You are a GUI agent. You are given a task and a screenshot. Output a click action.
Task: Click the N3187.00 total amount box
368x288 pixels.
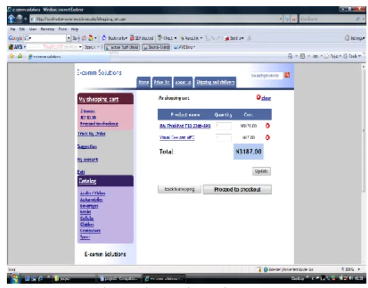coord(248,152)
